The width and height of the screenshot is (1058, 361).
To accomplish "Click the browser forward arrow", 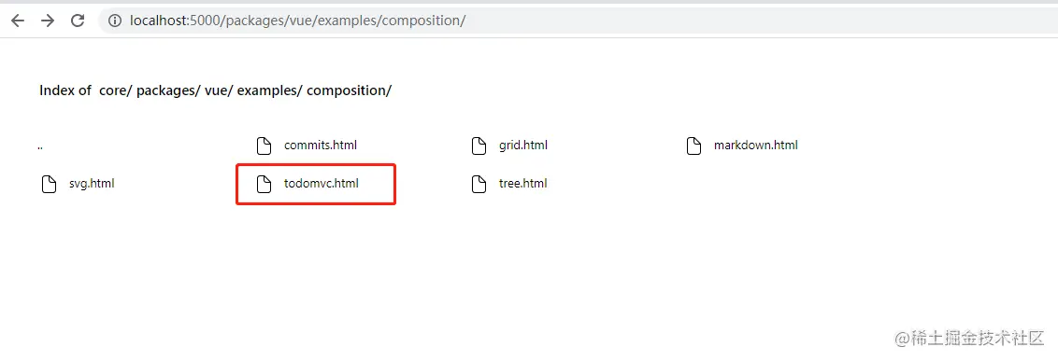I will [48, 21].
